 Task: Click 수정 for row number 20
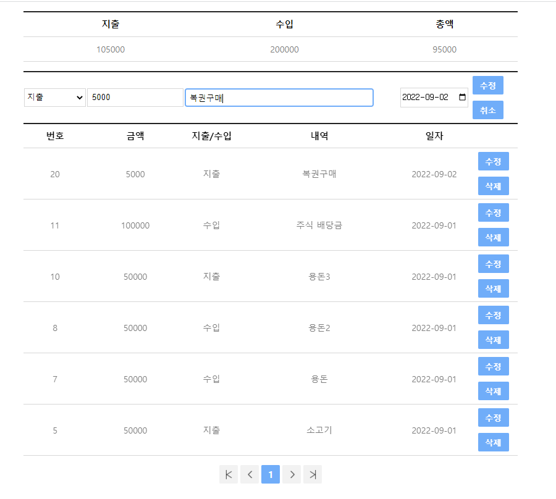(493, 162)
